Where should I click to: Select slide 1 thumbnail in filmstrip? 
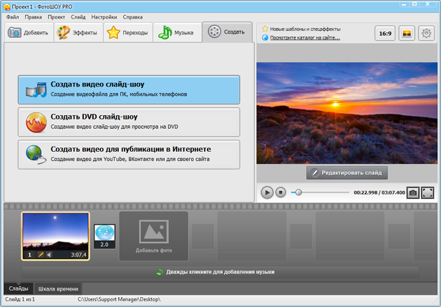pos(55,231)
